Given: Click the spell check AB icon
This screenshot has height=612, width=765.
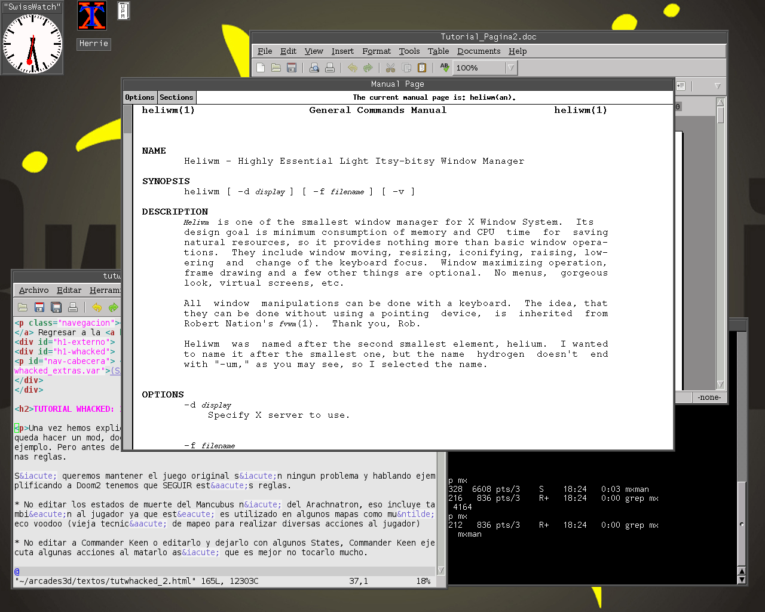Looking at the screenshot, I should (445, 68).
